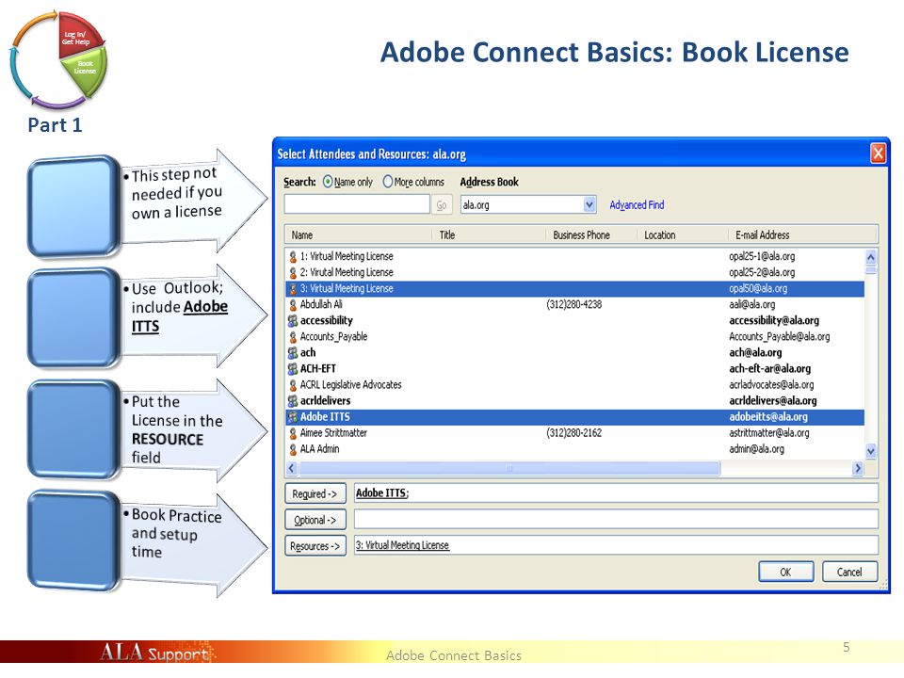
Task: Add selection with the Required button
Action: click(x=315, y=494)
